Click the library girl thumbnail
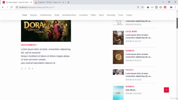 coord(118,38)
